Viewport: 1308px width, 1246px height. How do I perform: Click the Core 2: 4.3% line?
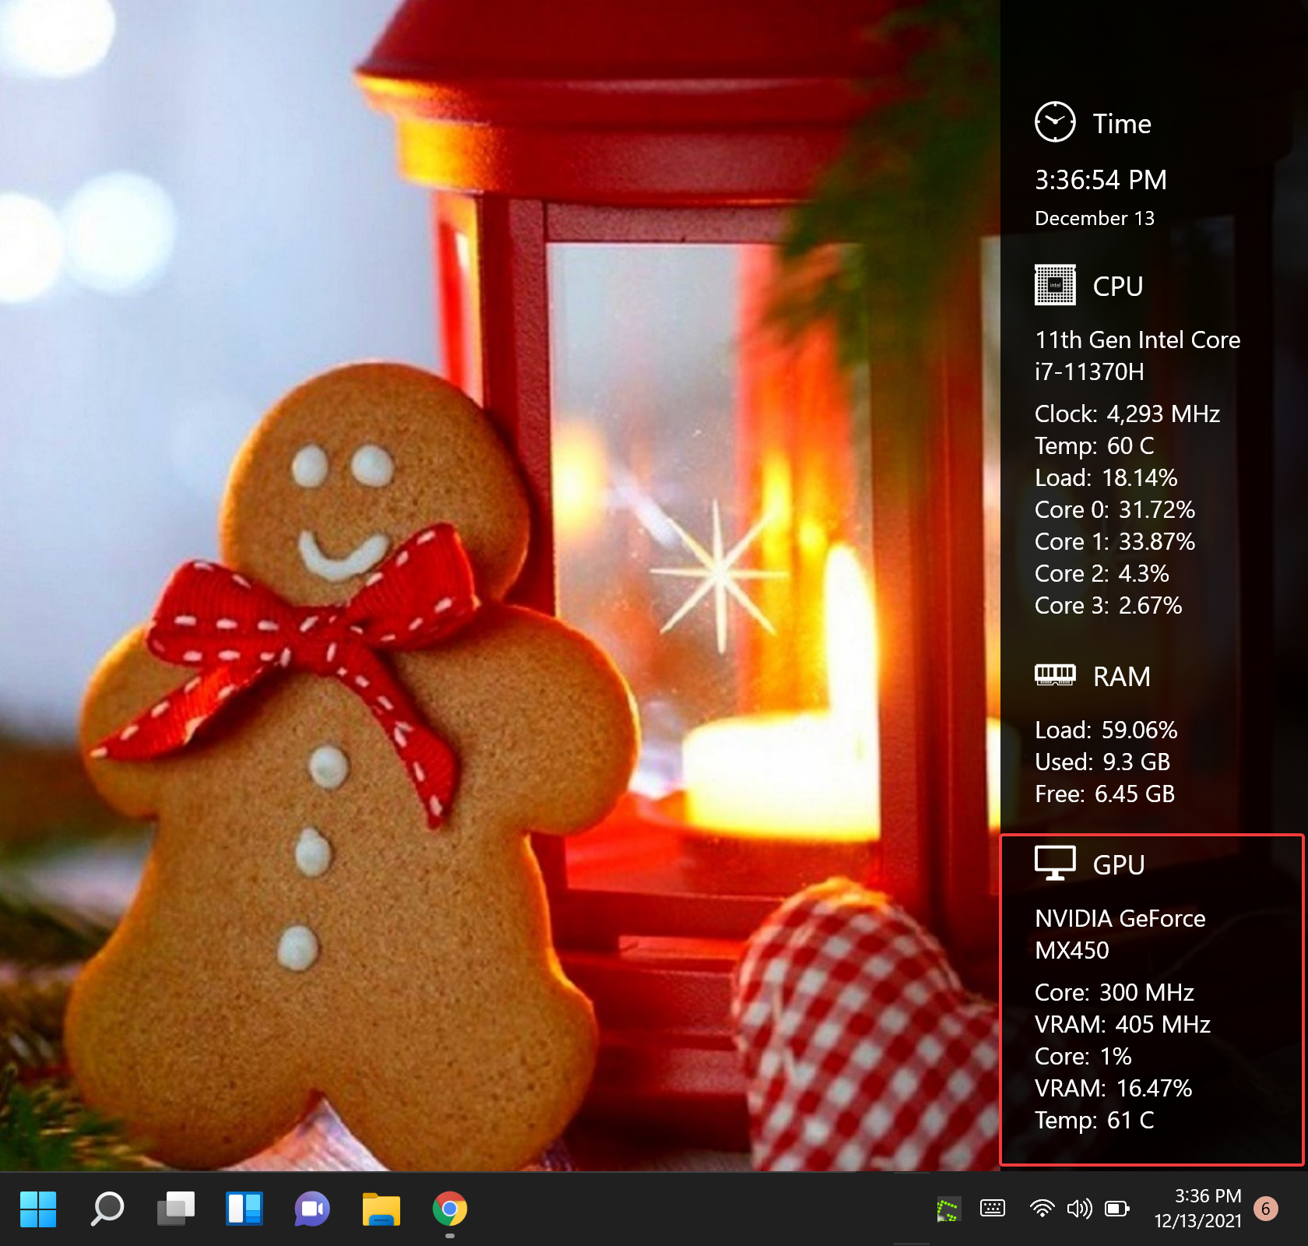tap(1102, 573)
